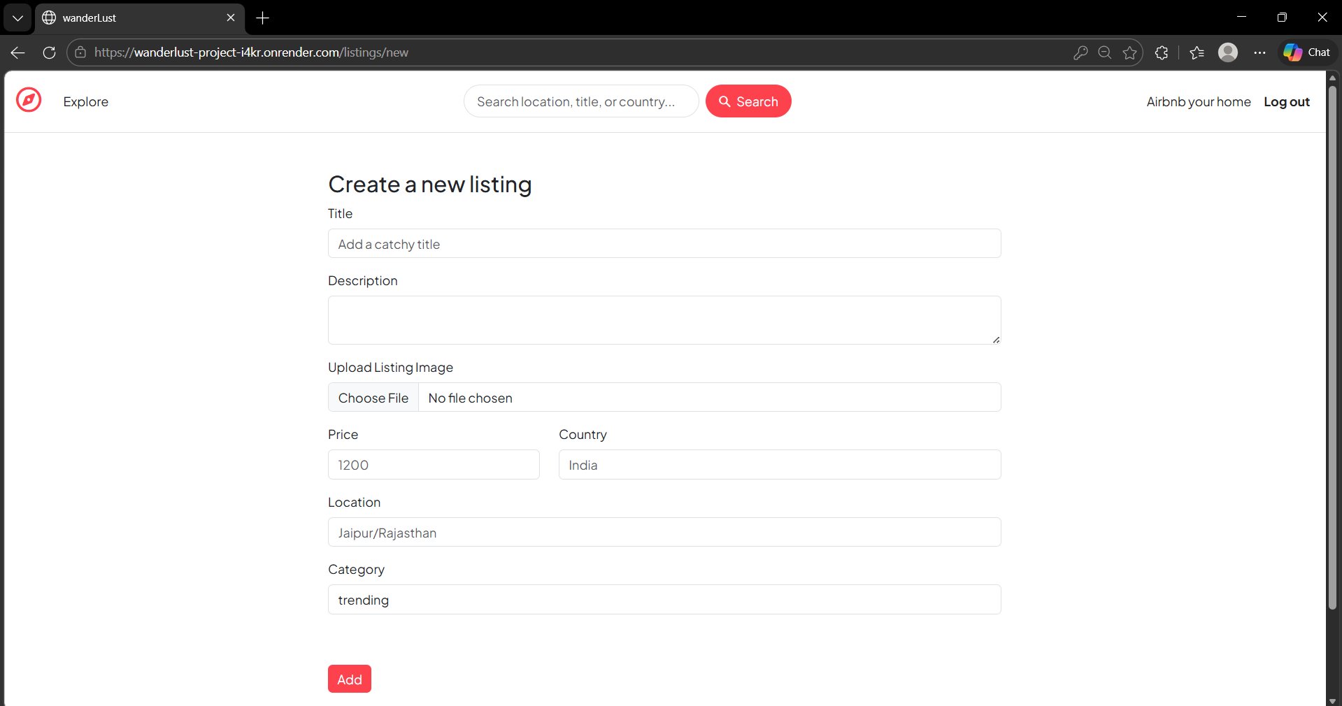Click the Upload Listing Image label

click(x=390, y=368)
